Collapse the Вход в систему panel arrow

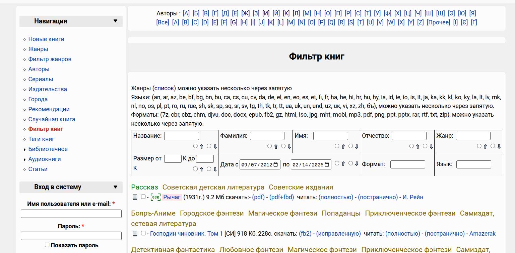pos(116,187)
